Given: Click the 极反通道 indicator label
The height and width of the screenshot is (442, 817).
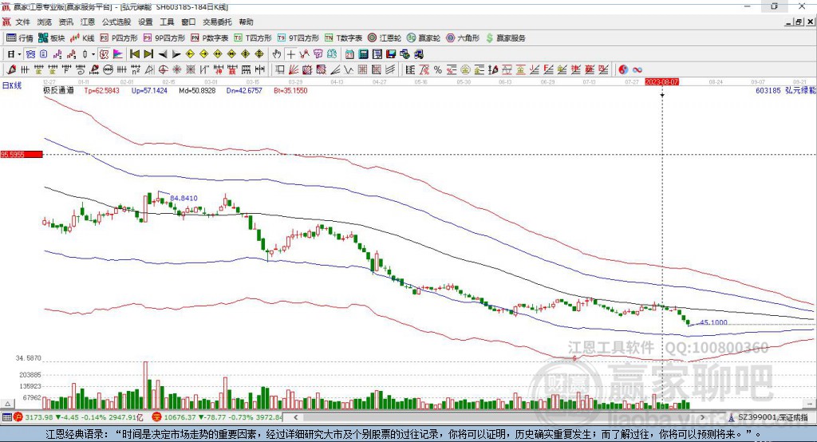Looking at the screenshot, I should [x=58, y=90].
